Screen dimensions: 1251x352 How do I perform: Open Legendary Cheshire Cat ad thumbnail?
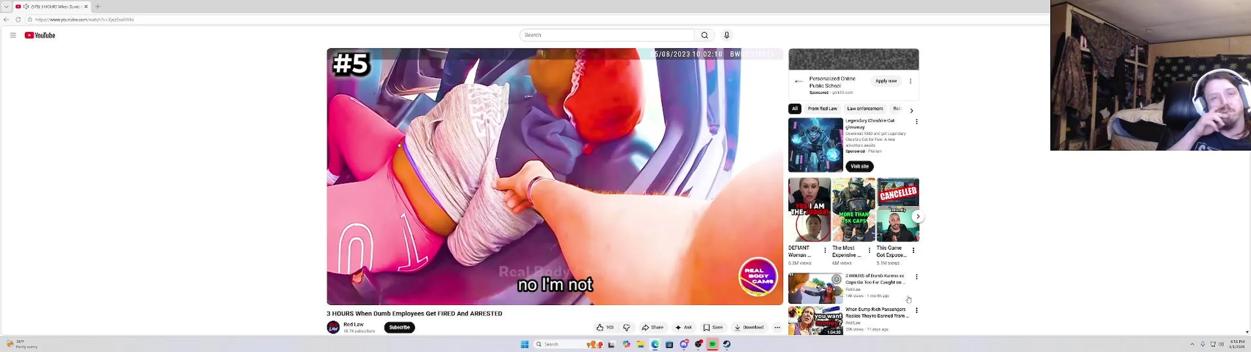816,145
